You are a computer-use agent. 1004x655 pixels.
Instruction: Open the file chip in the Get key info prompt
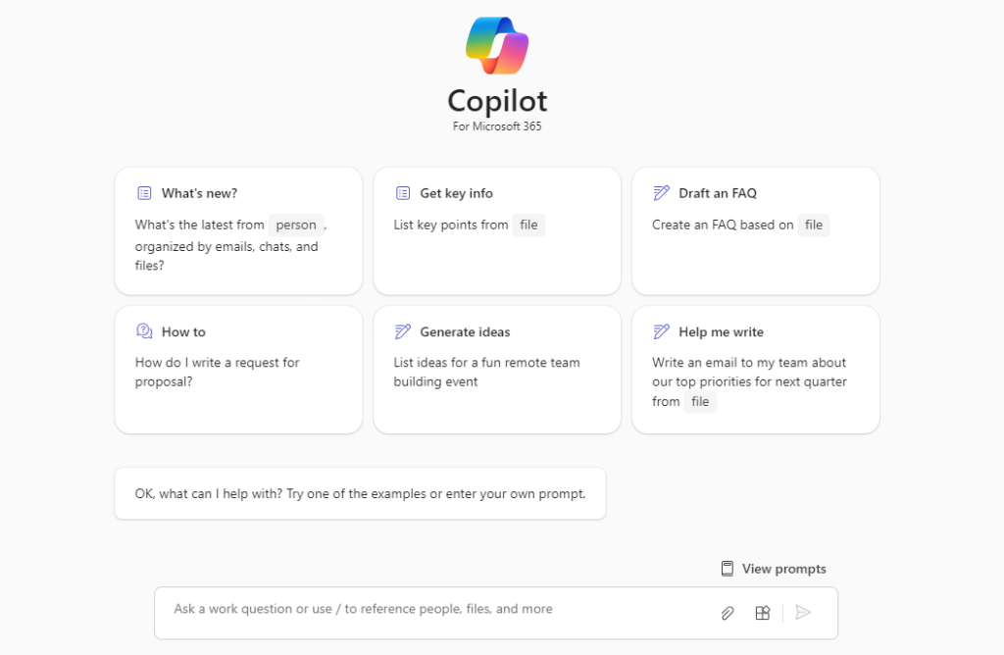[x=528, y=225]
